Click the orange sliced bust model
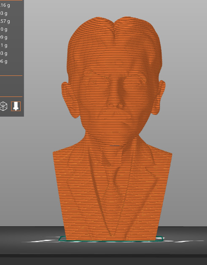The image size is (207, 265). click(x=113, y=128)
